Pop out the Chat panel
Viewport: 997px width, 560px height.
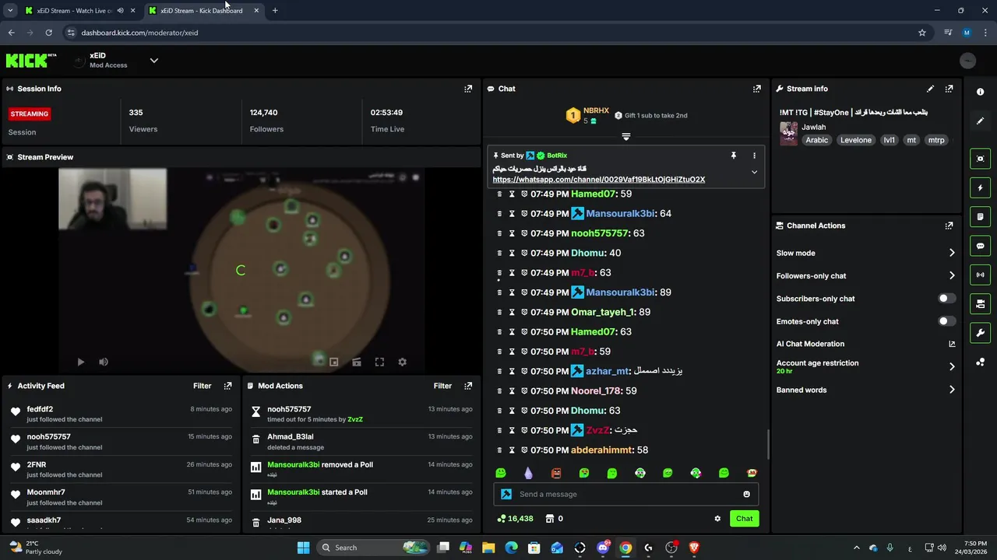(756, 89)
